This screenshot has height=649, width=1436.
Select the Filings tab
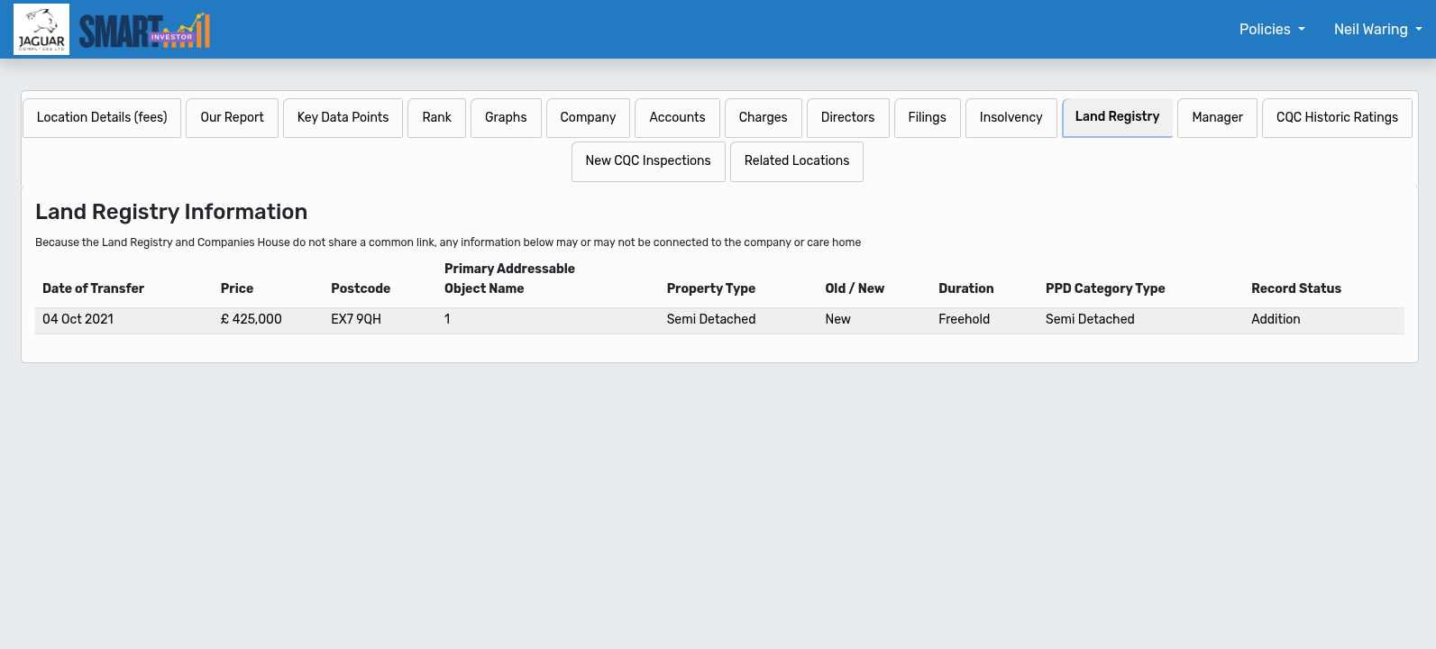coord(927,117)
